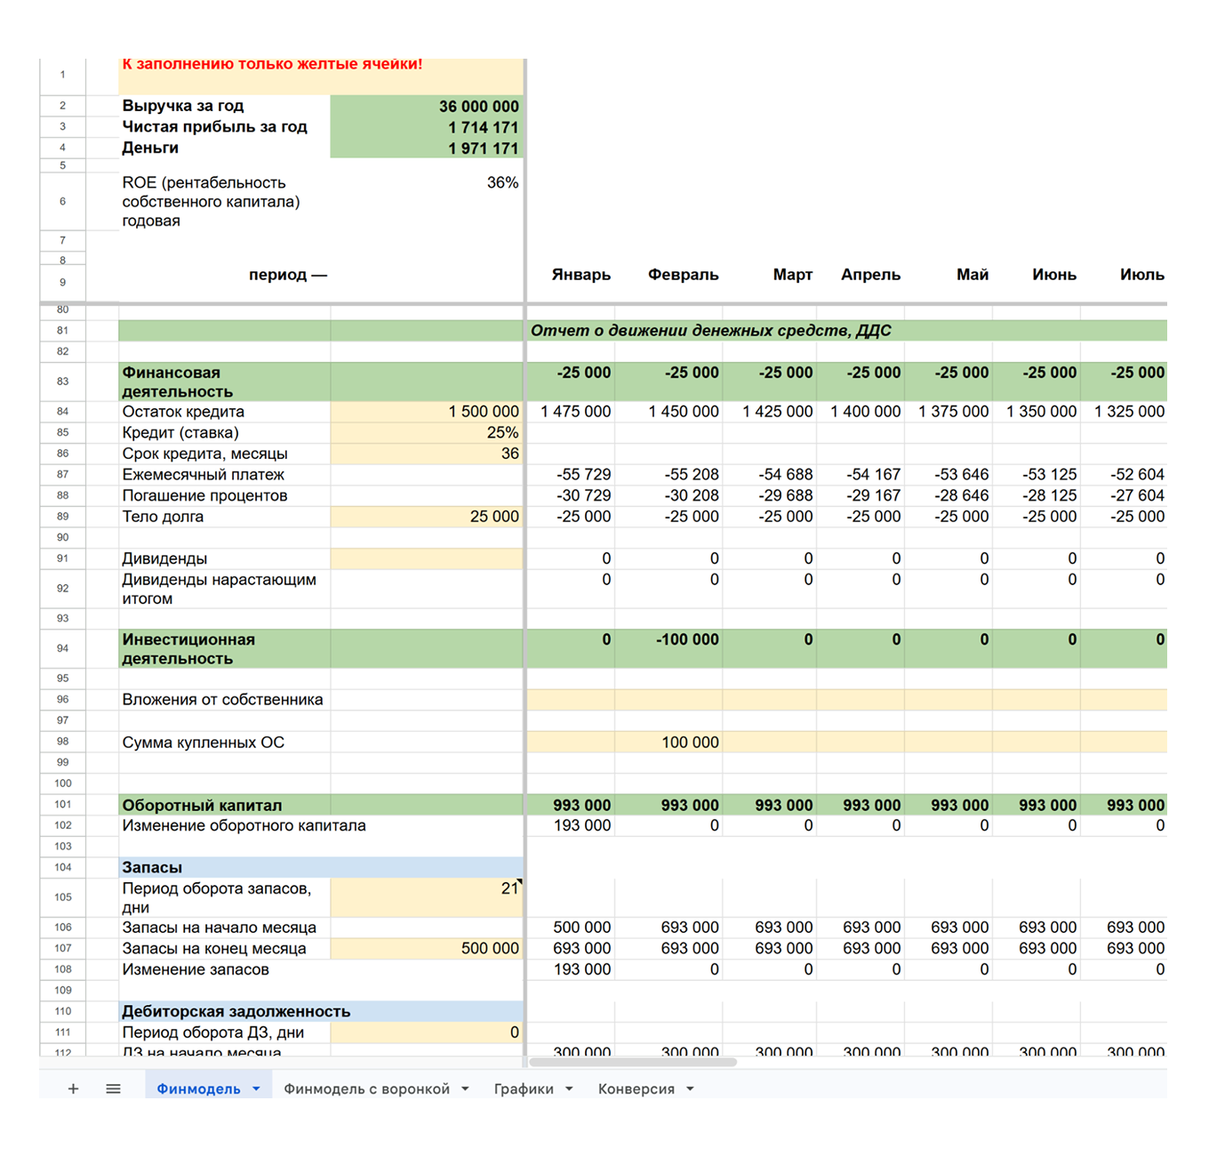Image resolution: width=1209 pixels, height=1157 pixels.
Task: Select the Период оборота ДЗ cell with 0
Action: pyautogui.click(x=427, y=1032)
